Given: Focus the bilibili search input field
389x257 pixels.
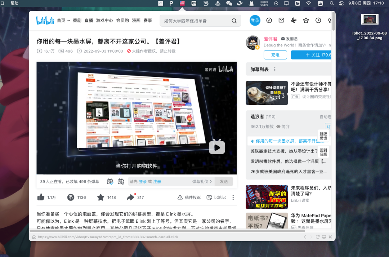Looking at the screenshot, I should click(x=196, y=21).
